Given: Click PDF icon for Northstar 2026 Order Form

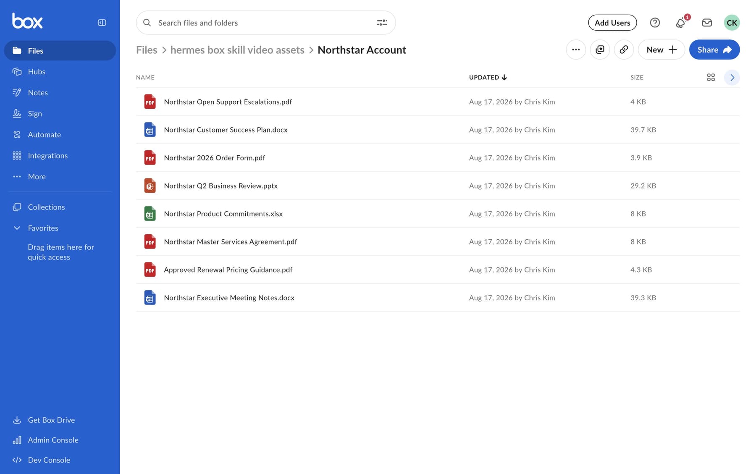Looking at the screenshot, I should [150, 158].
